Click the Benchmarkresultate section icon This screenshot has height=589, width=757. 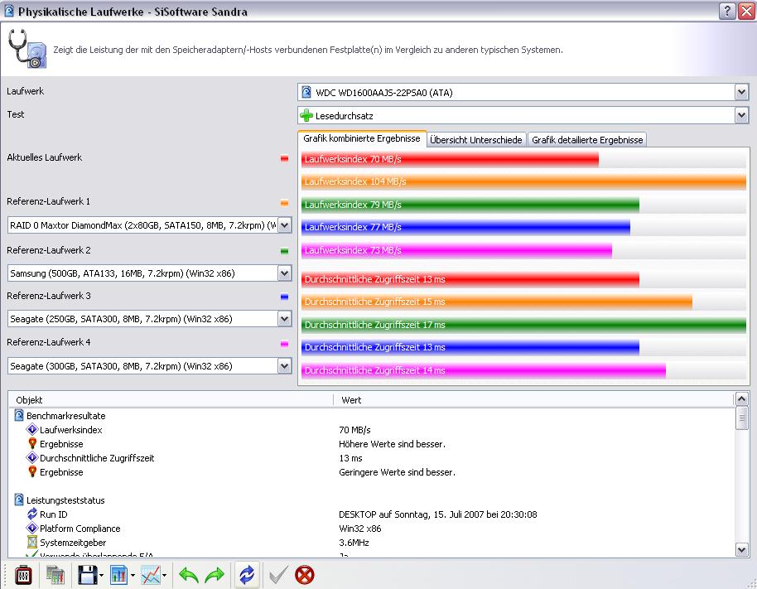click(19, 415)
